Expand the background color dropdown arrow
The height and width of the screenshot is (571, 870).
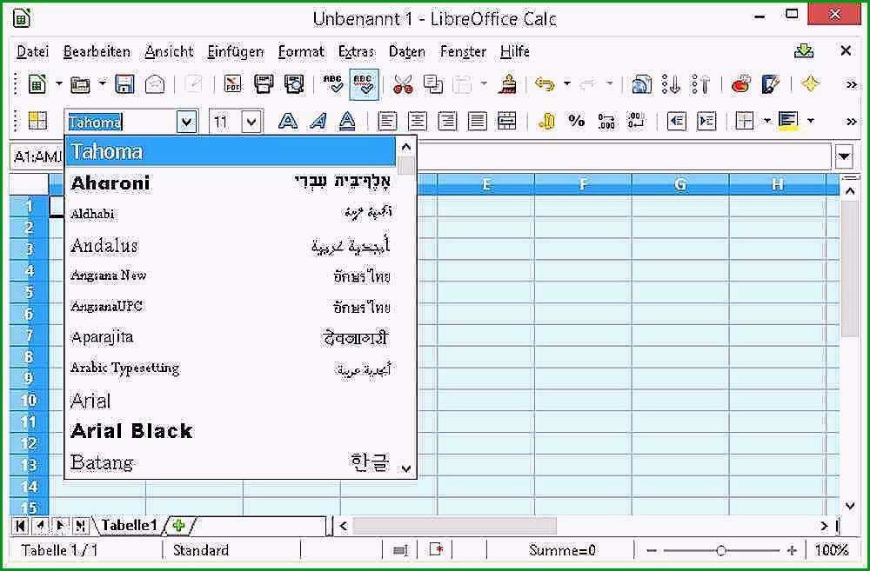811,121
